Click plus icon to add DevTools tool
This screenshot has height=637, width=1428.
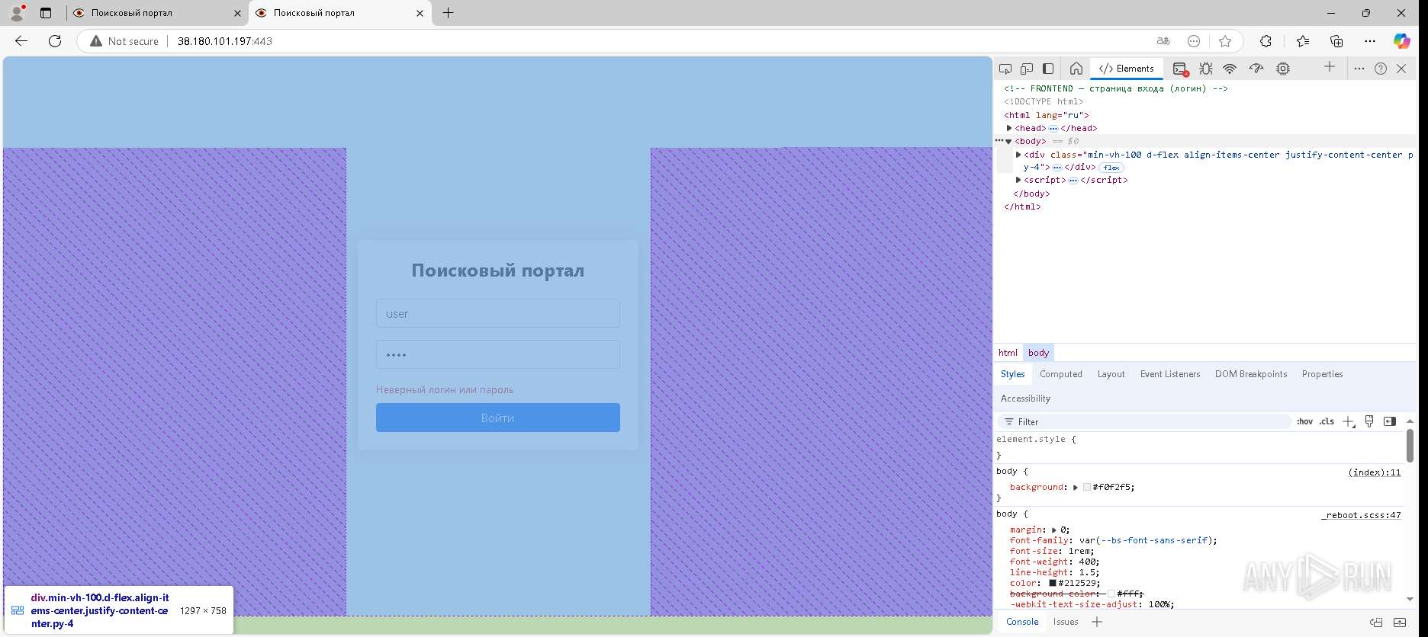[x=1330, y=67]
